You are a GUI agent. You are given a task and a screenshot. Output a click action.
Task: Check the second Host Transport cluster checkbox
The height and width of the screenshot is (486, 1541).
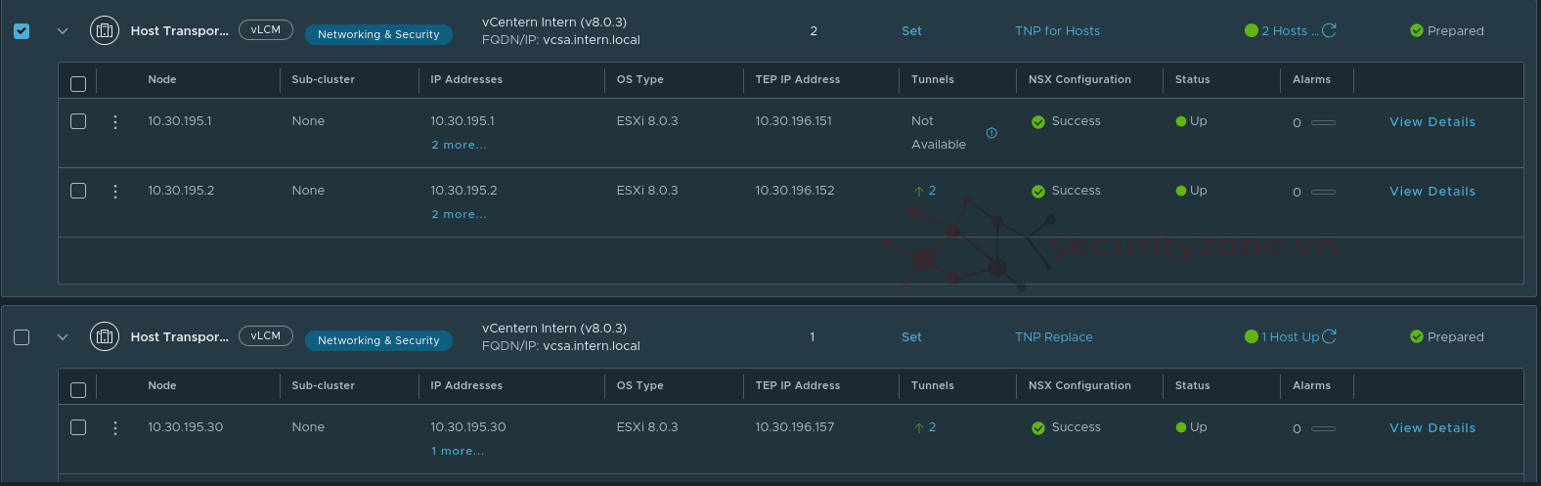click(x=22, y=337)
